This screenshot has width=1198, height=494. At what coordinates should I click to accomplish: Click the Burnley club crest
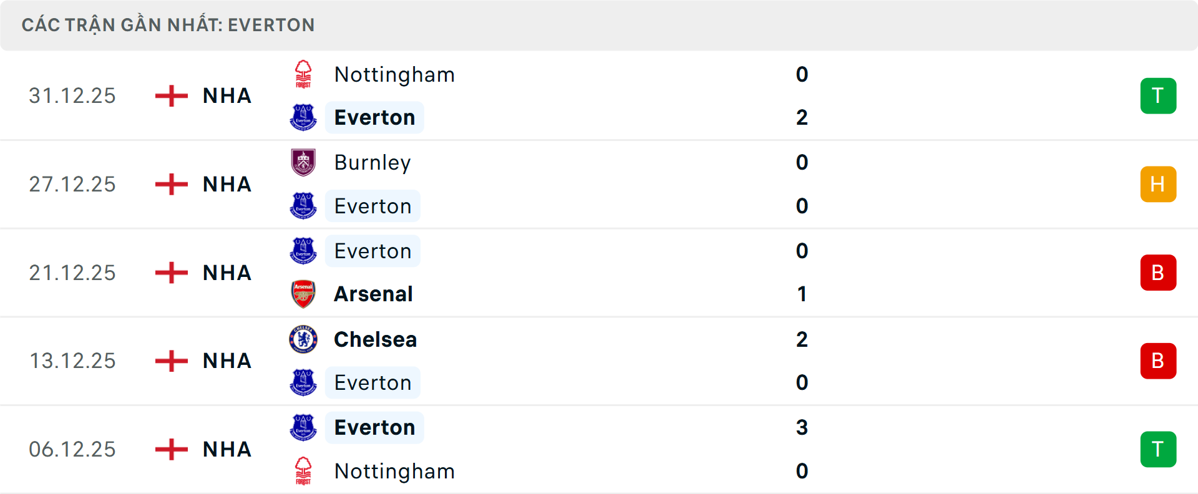click(304, 162)
